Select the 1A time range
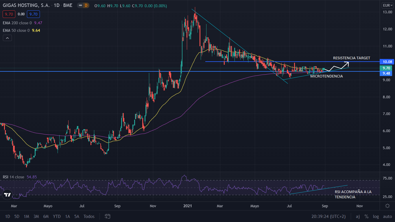The height and width of the screenshot is (222, 395). (67, 216)
